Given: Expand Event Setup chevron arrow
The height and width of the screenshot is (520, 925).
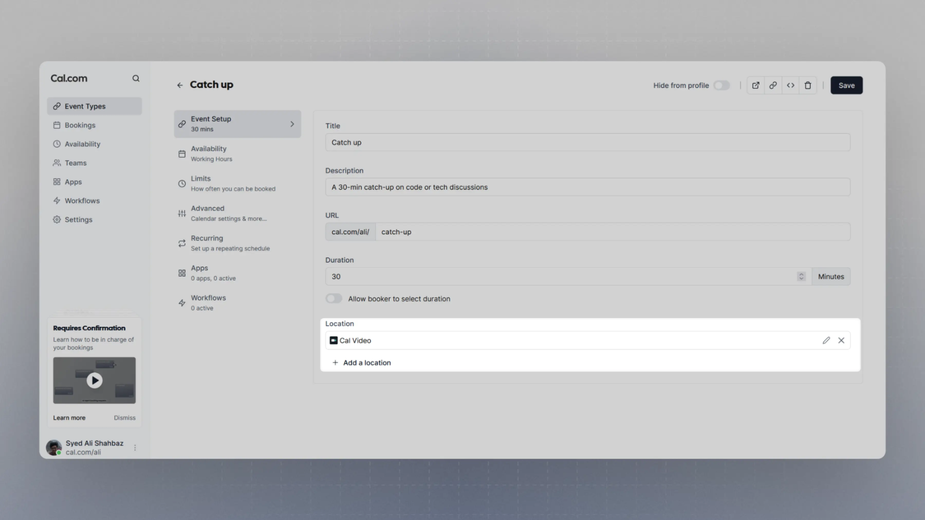Looking at the screenshot, I should [x=292, y=124].
